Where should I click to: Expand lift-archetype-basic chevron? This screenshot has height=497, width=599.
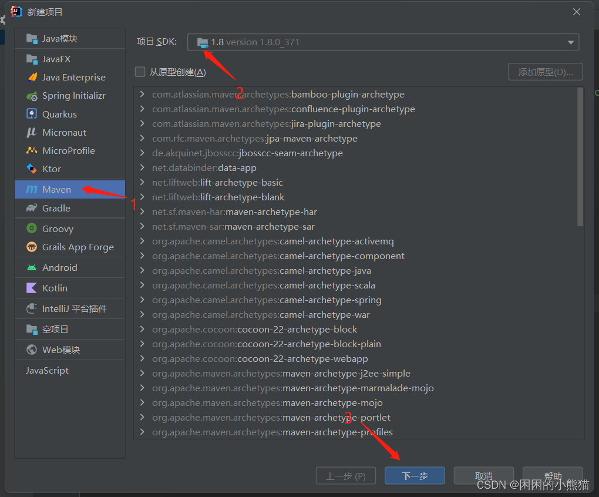coord(142,182)
